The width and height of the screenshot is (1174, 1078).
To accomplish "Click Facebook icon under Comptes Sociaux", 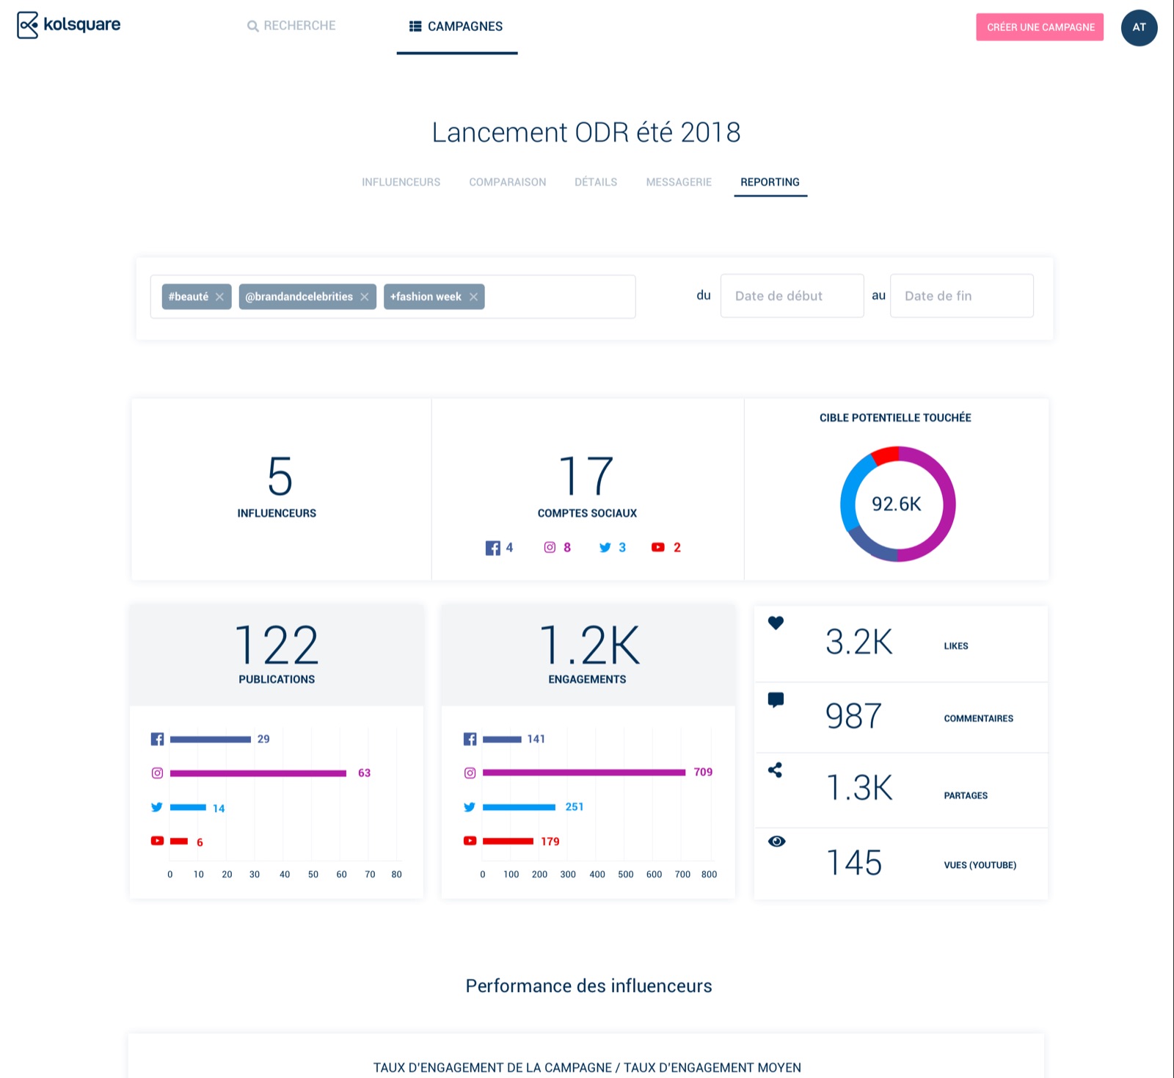I will point(493,548).
